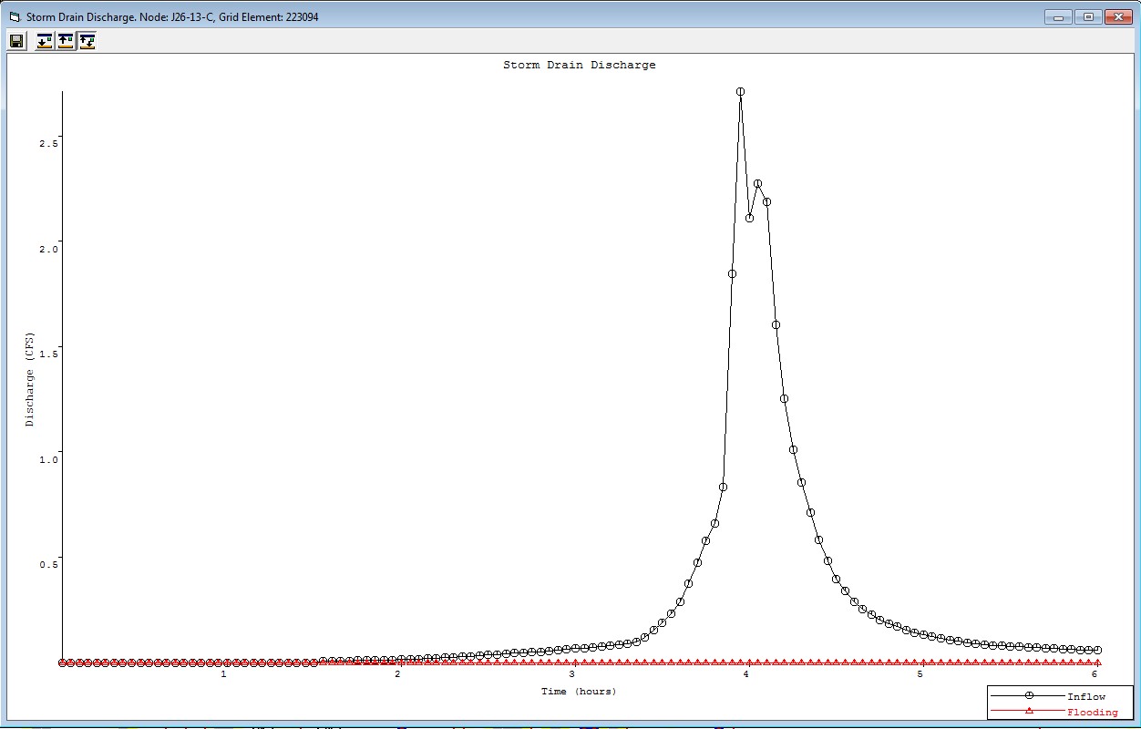Close the Storm Drain Discharge window
The image size is (1141, 729).
[1117, 16]
